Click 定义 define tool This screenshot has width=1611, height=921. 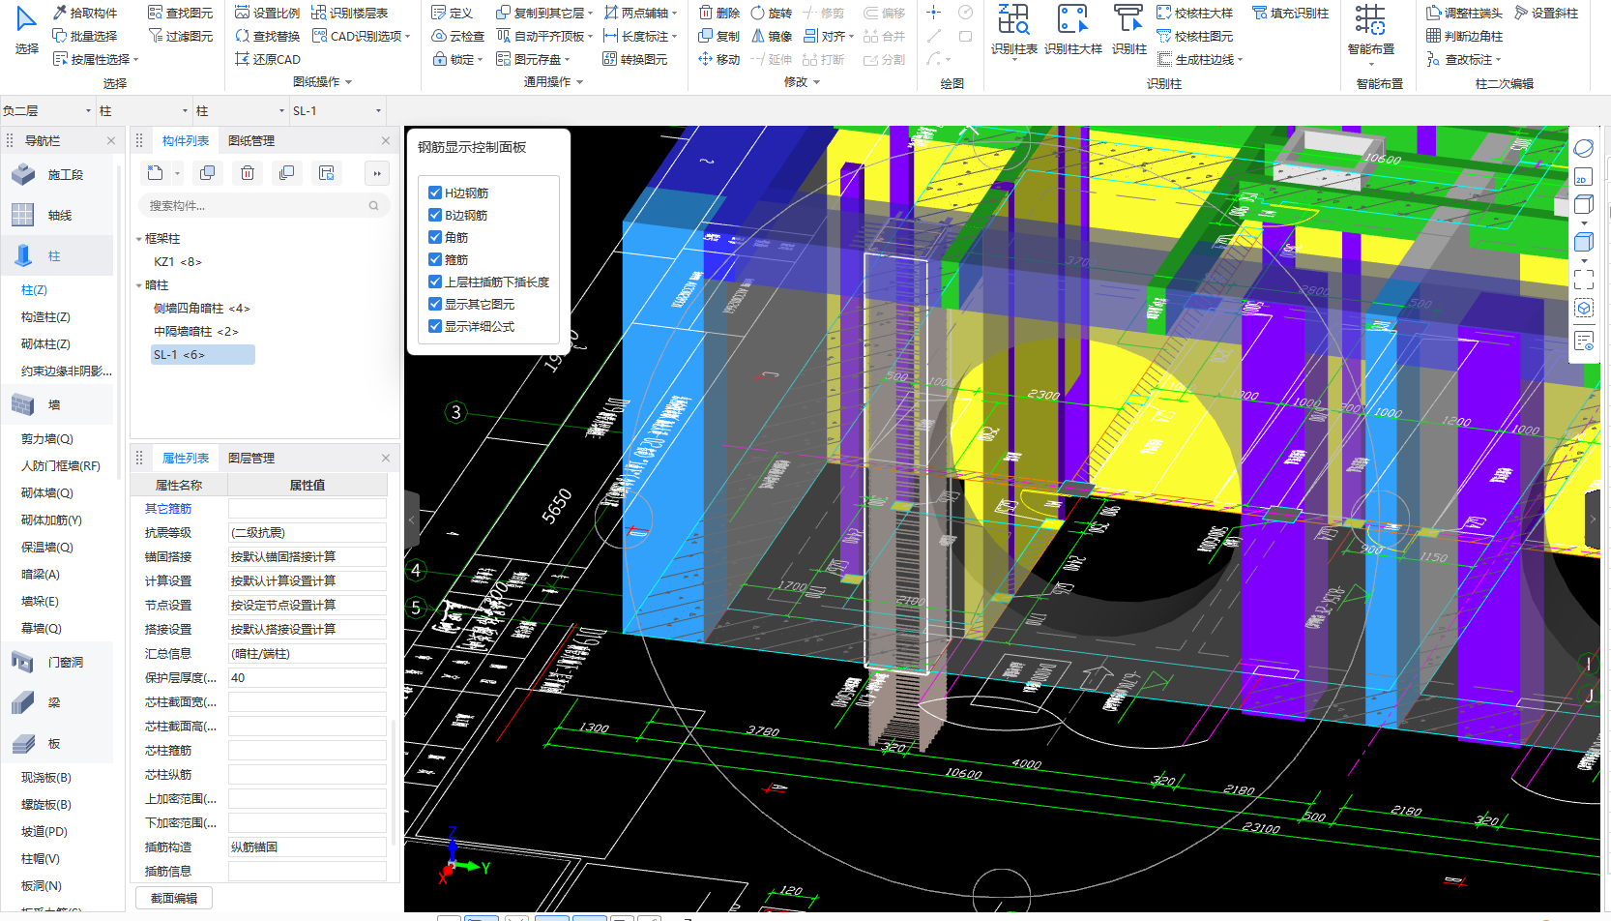click(x=452, y=13)
